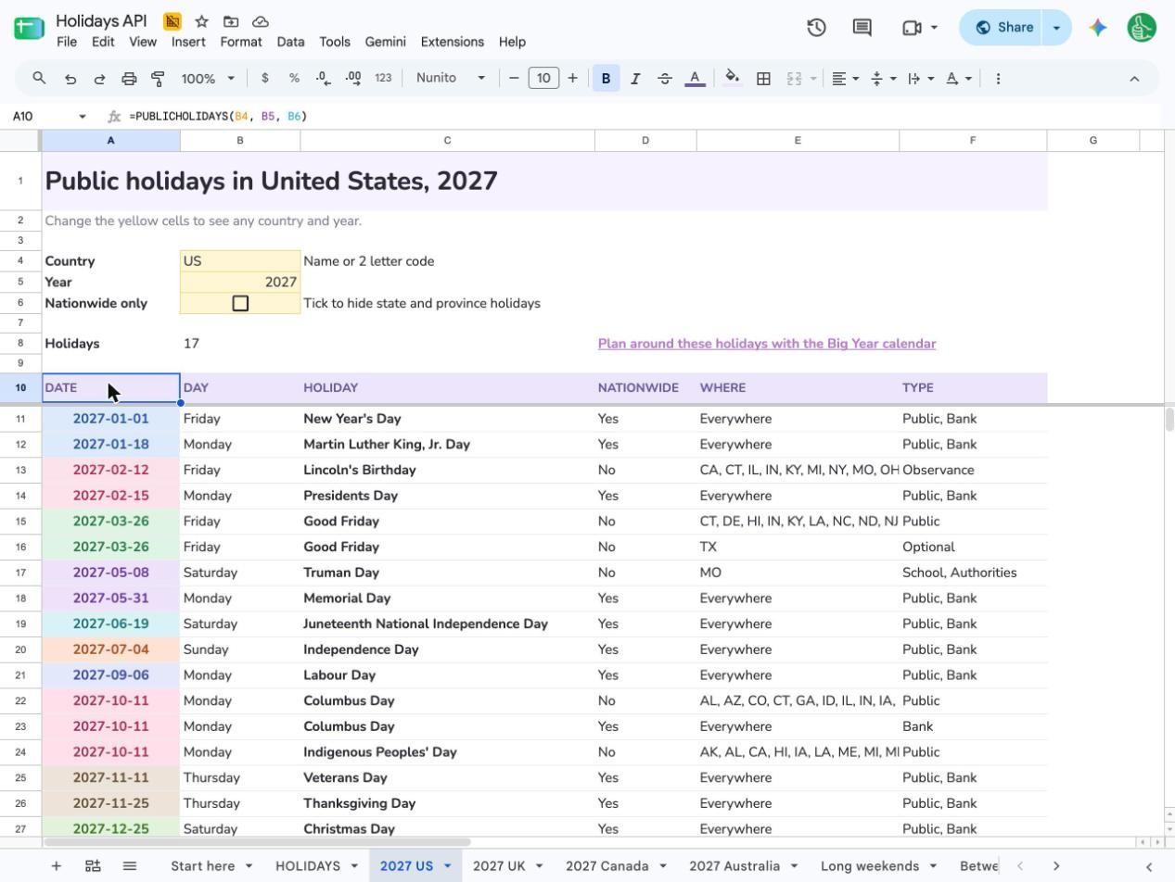Redo the last action
1175x882 pixels.
[99, 79]
